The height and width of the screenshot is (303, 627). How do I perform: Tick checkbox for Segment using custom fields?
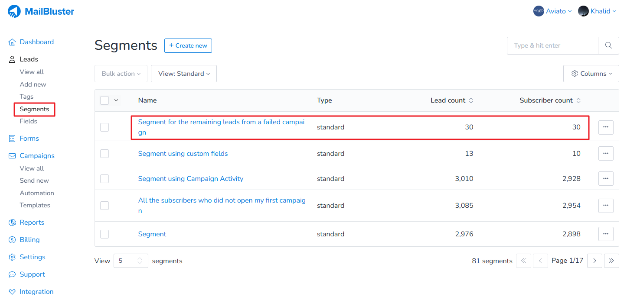point(104,154)
